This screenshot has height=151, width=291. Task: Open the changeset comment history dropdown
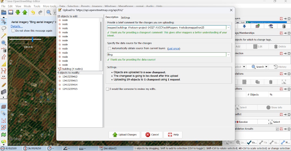pyautogui.click(x=228, y=28)
